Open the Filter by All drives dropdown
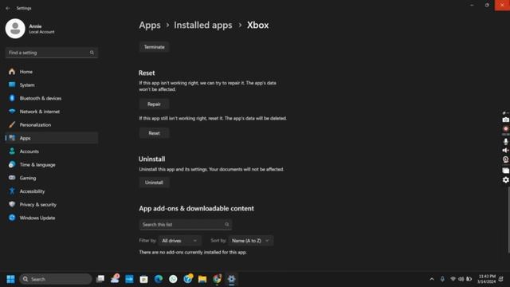This screenshot has width=510, height=287. [x=179, y=241]
